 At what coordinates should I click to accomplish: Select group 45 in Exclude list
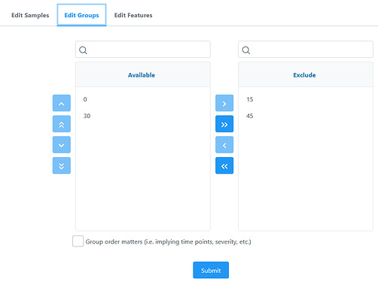pyautogui.click(x=306, y=116)
